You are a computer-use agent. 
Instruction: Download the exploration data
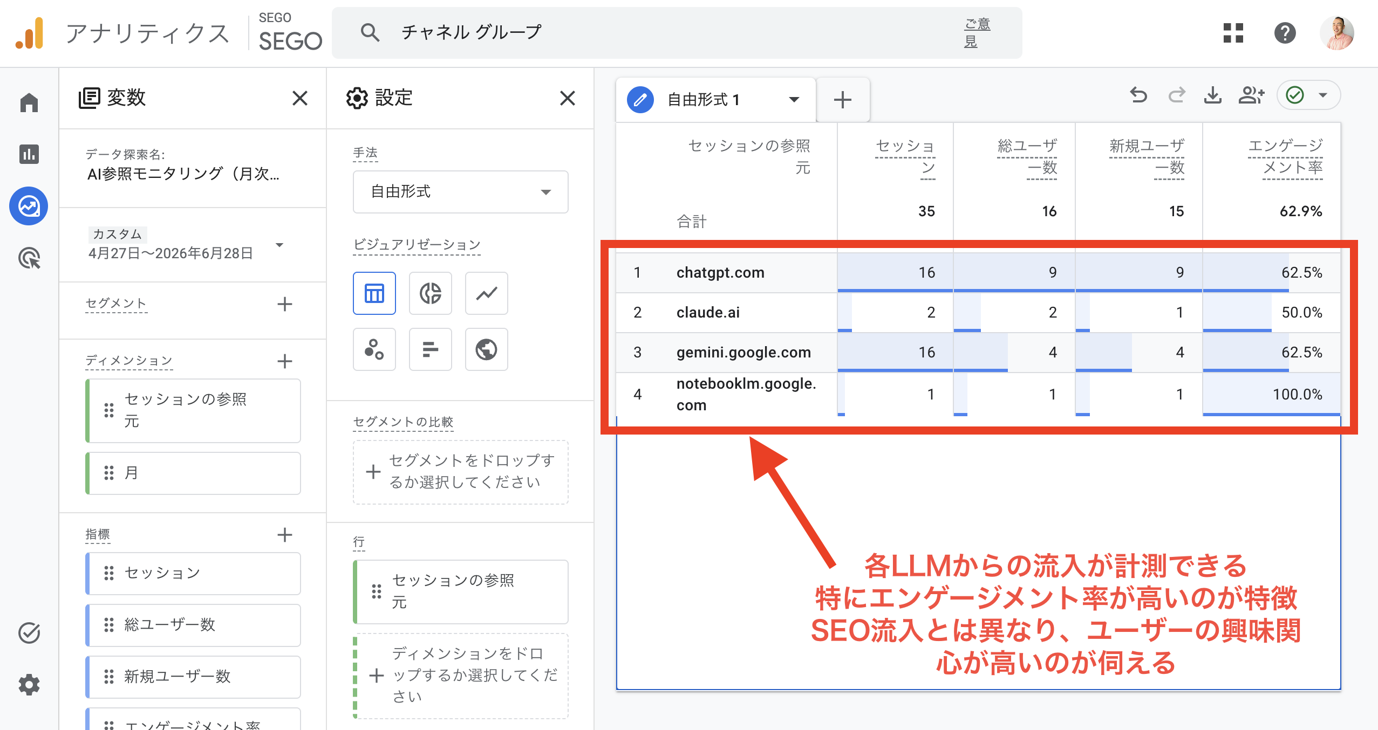[x=1213, y=95]
